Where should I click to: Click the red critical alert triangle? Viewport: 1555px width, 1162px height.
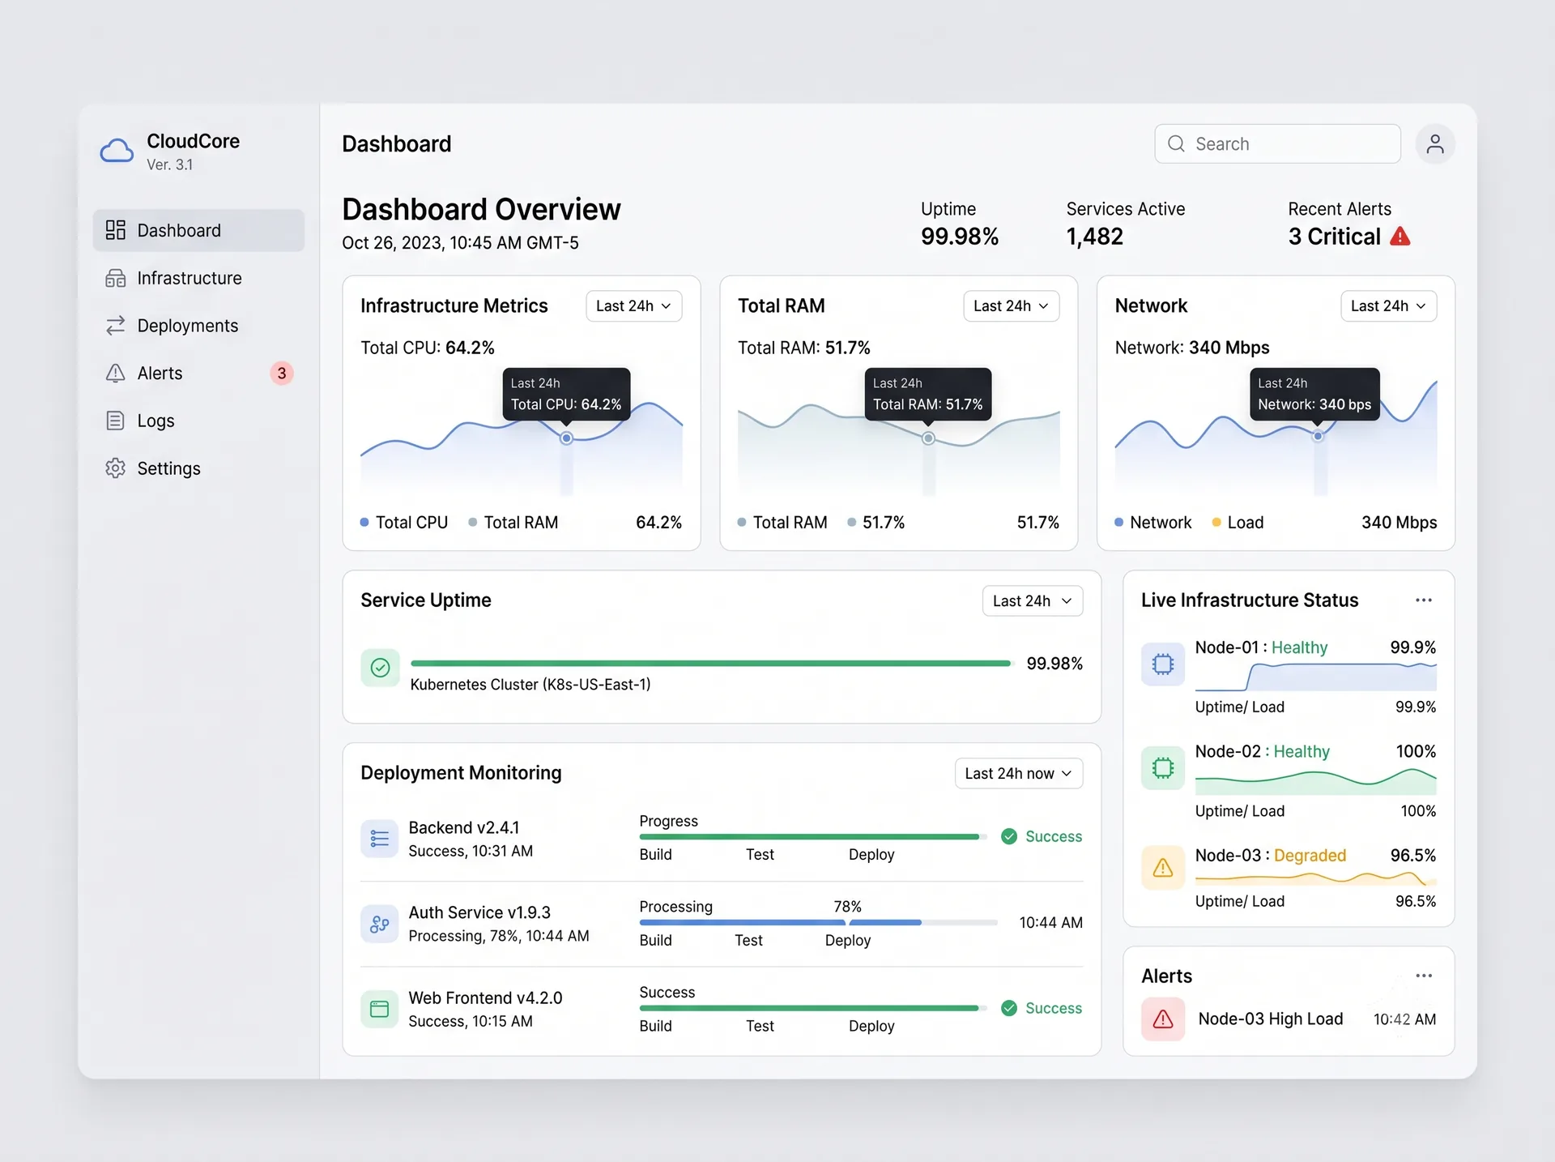click(x=1400, y=237)
